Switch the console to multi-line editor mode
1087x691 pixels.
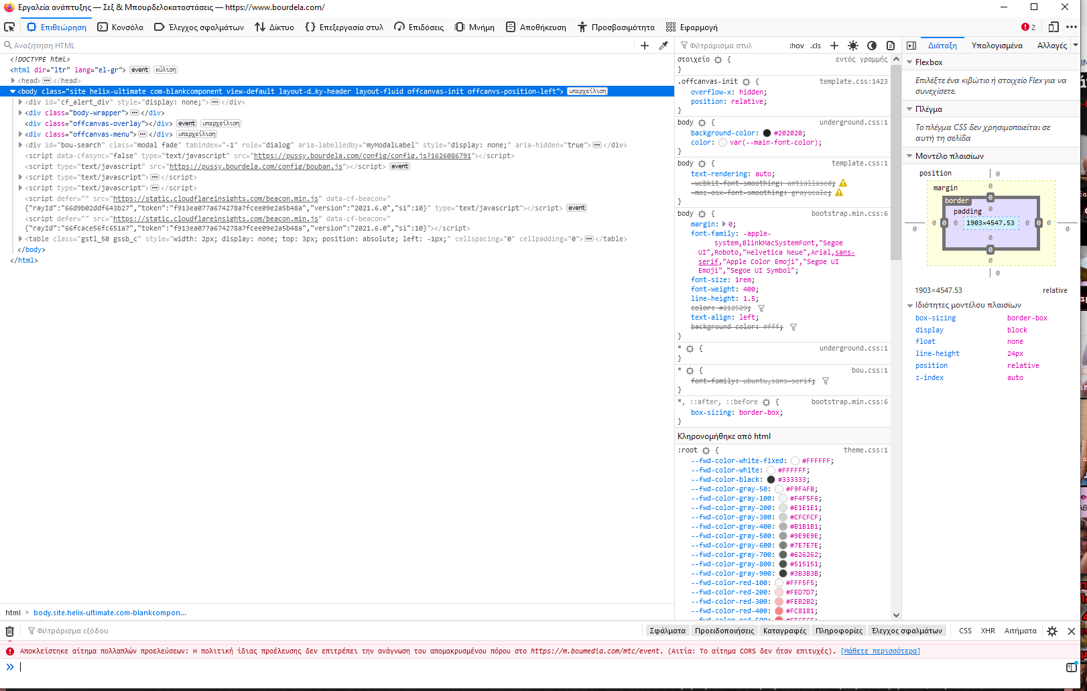click(1072, 668)
